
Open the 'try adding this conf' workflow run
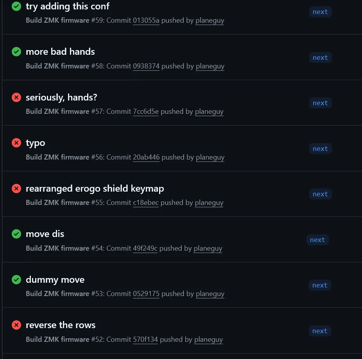pos(68,6)
